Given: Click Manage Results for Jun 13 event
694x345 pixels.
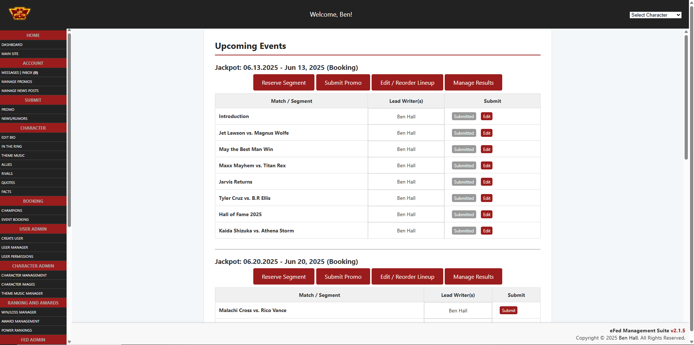Looking at the screenshot, I should [x=473, y=83].
